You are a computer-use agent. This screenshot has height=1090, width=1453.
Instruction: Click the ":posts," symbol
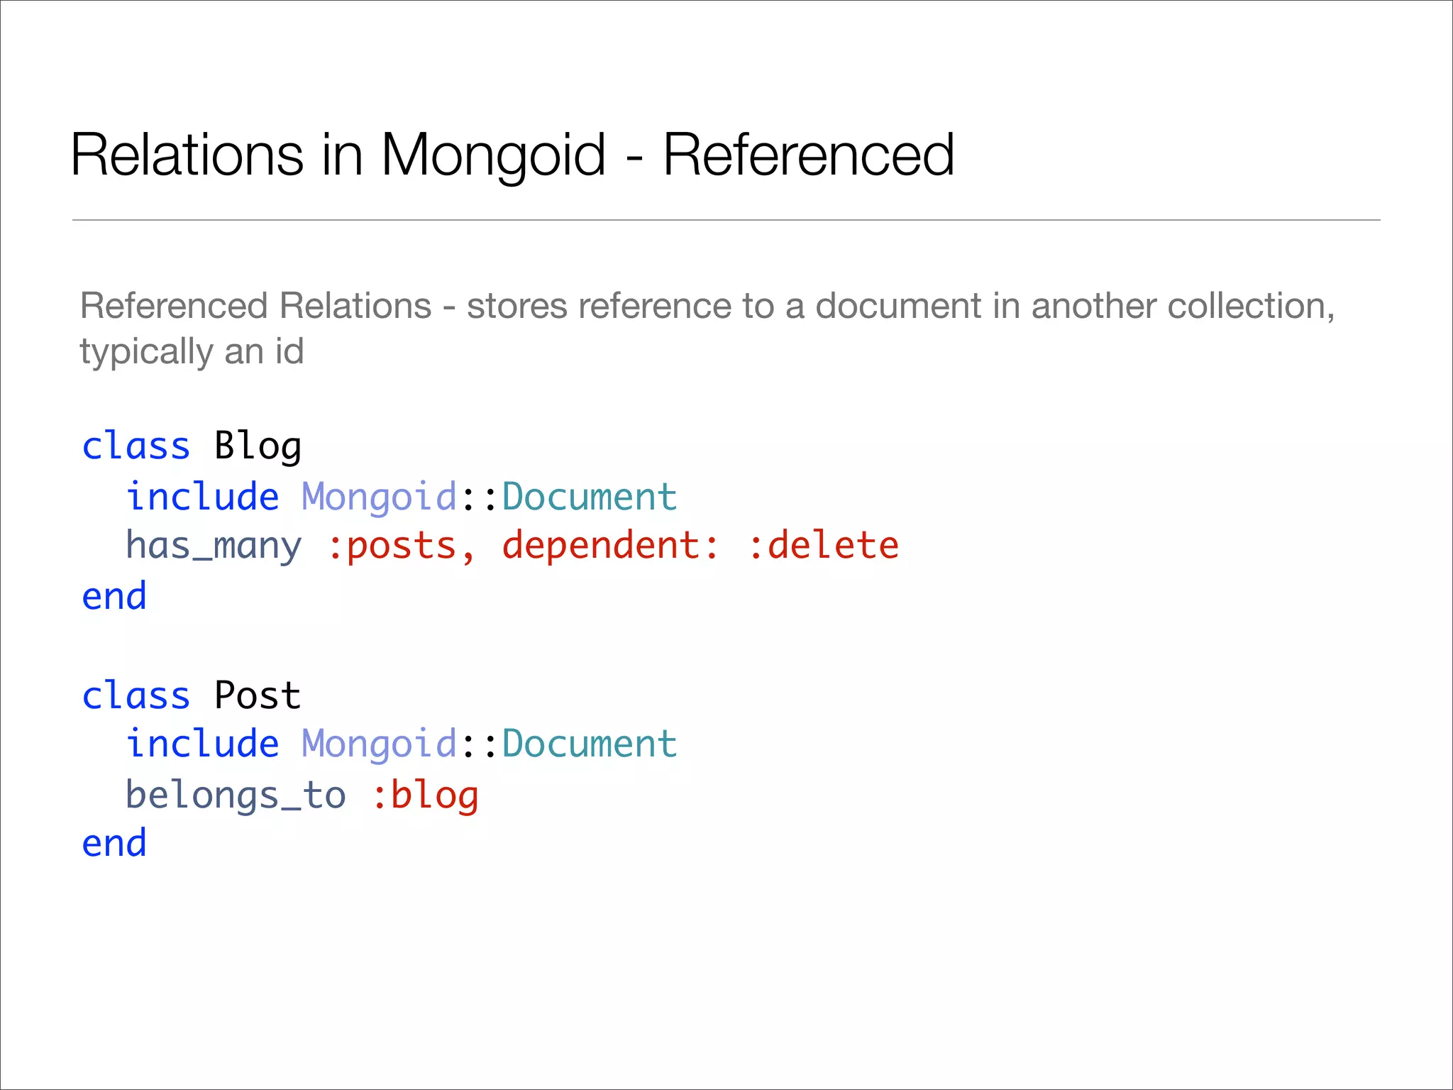[x=401, y=546]
